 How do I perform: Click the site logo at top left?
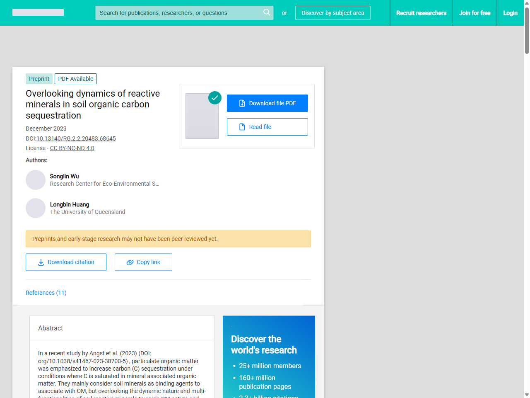click(x=38, y=12)
